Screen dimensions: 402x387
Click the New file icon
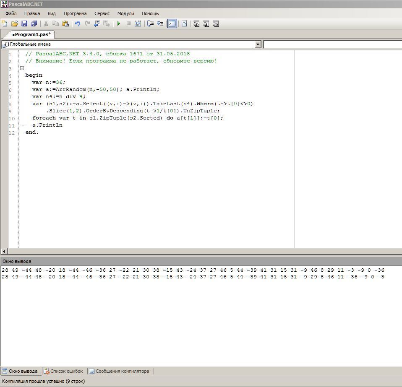[5, 24]
